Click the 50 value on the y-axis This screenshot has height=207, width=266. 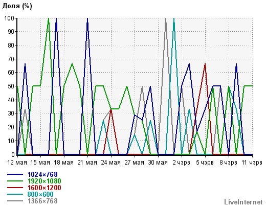pos(11,86)
